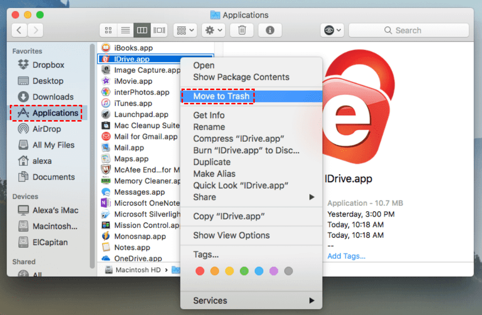Click the trash delete toolbar button
The width and height of the screenshot is (482, 315).
(242, 30)
